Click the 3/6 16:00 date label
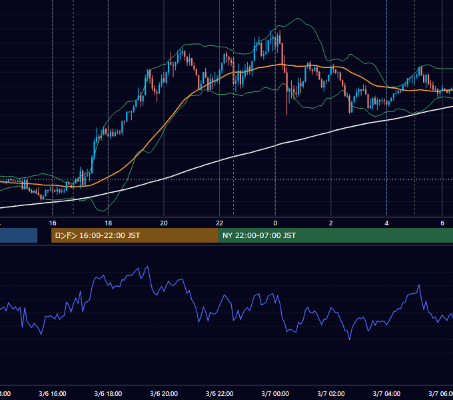This screenshot has height=400, width=453. [53, 394]
